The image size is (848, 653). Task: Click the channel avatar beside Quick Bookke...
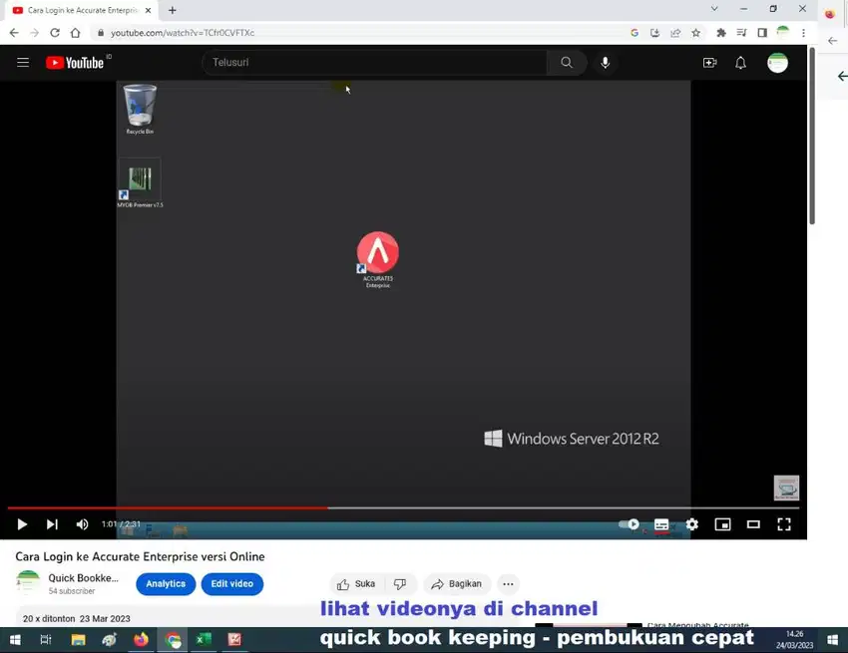28,583
